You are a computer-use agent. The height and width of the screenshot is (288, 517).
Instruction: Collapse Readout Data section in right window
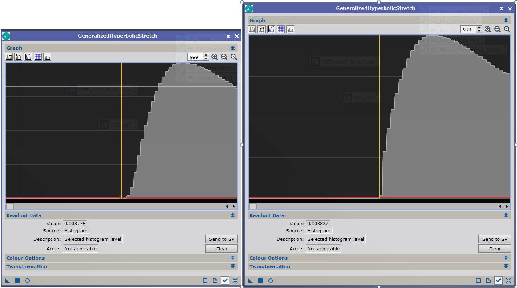(506, 215)
